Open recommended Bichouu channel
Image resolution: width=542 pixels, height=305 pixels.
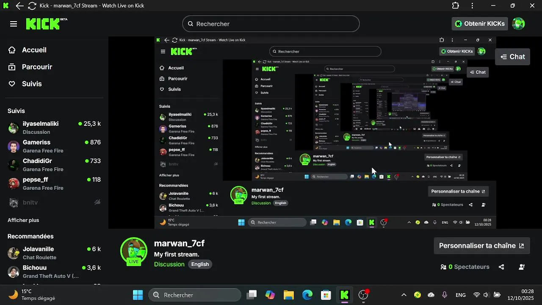[54, 272]
